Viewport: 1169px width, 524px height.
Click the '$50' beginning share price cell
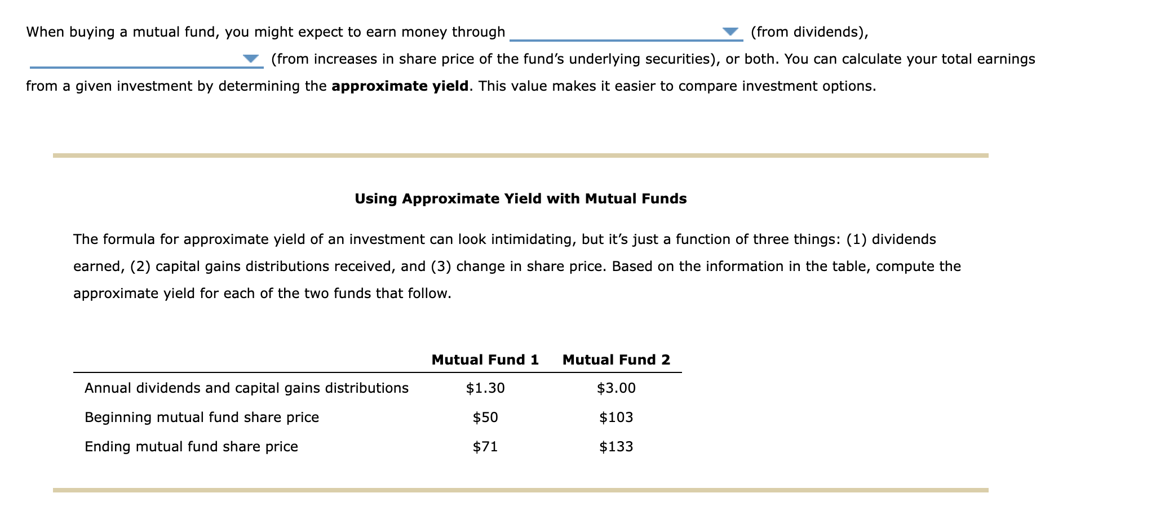(485, 417)
